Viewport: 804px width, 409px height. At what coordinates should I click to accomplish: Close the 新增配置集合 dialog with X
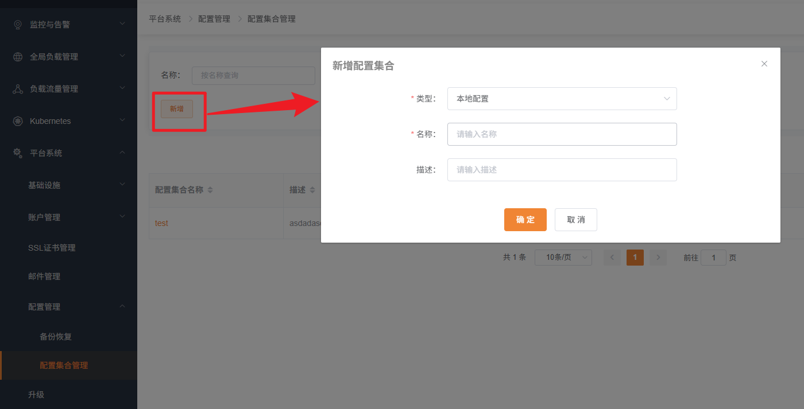tap(764, 64)
